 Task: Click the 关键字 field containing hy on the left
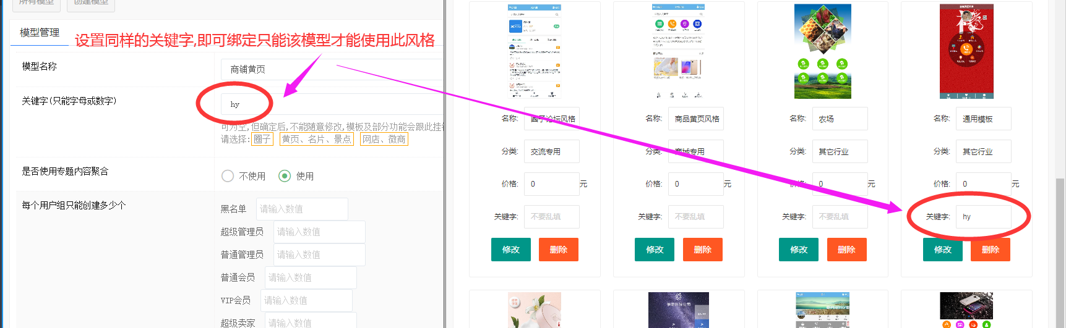332,104
